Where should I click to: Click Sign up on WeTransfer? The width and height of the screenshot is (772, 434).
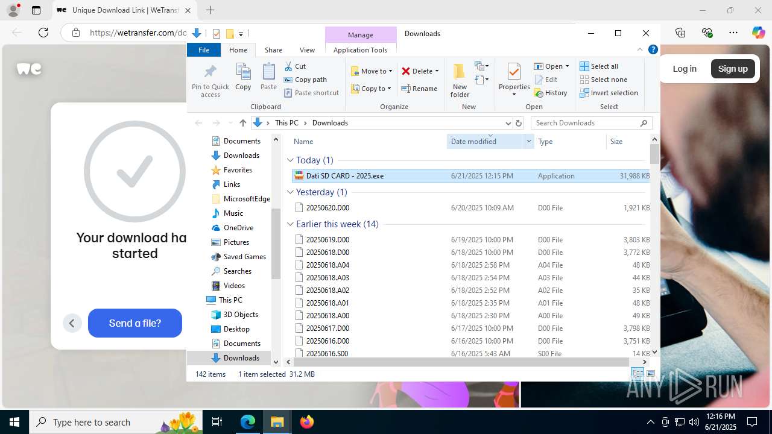733,69
